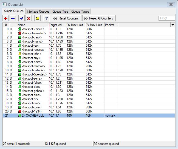
Task: Click the queue icon of hotspot-suy
Action: click(20, 58)
